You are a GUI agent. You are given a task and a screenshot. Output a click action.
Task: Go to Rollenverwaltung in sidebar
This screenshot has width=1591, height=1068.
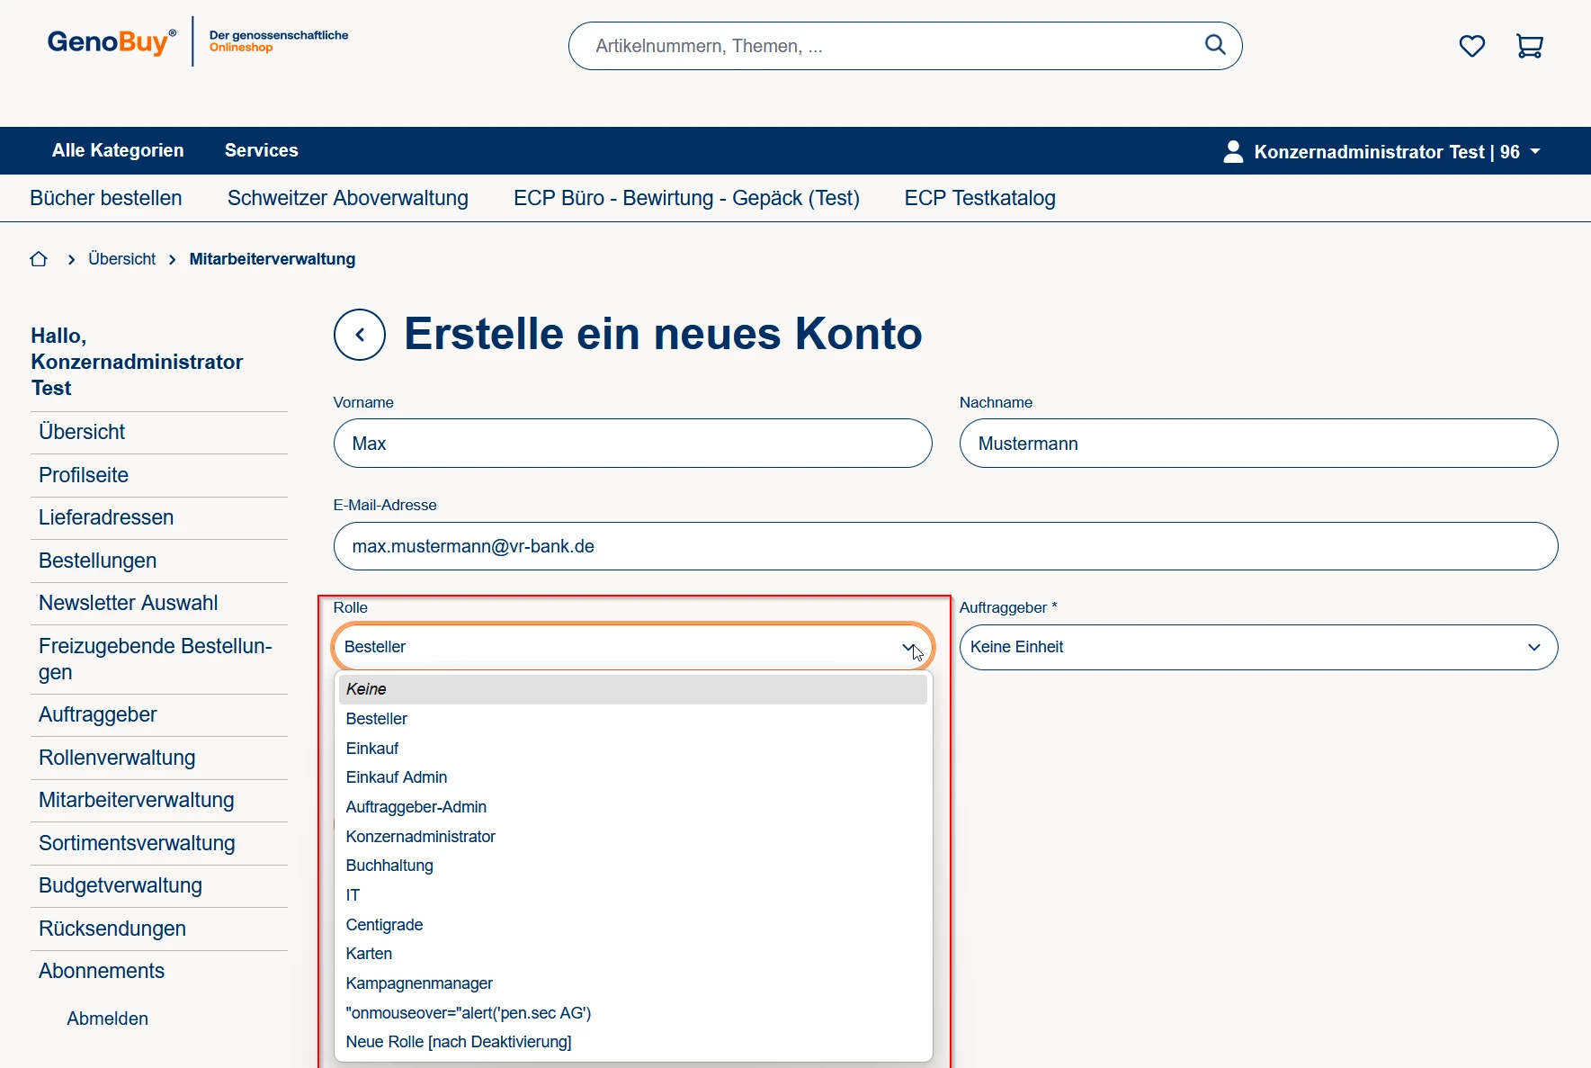click(x=117, y=758)
